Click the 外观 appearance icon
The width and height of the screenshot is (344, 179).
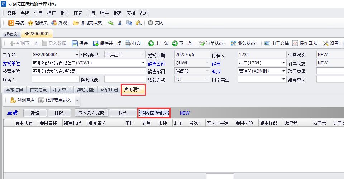(54, 23)
